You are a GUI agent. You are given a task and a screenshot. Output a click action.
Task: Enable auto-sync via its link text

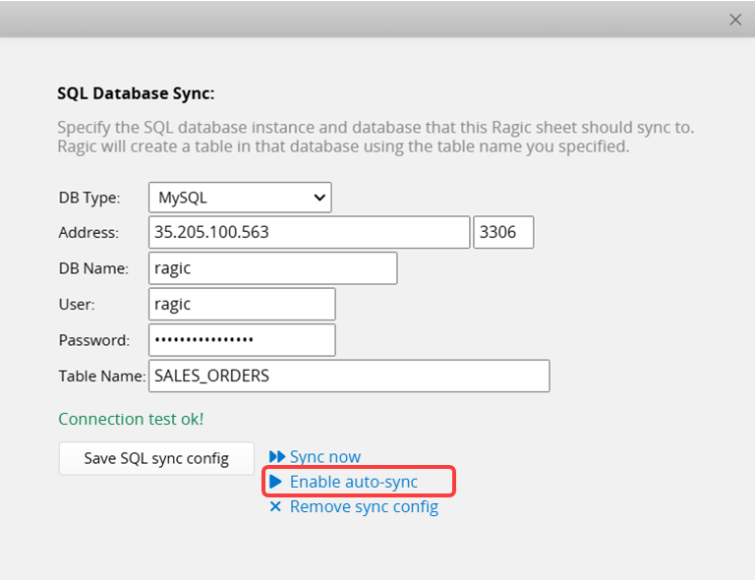(354, 482)
